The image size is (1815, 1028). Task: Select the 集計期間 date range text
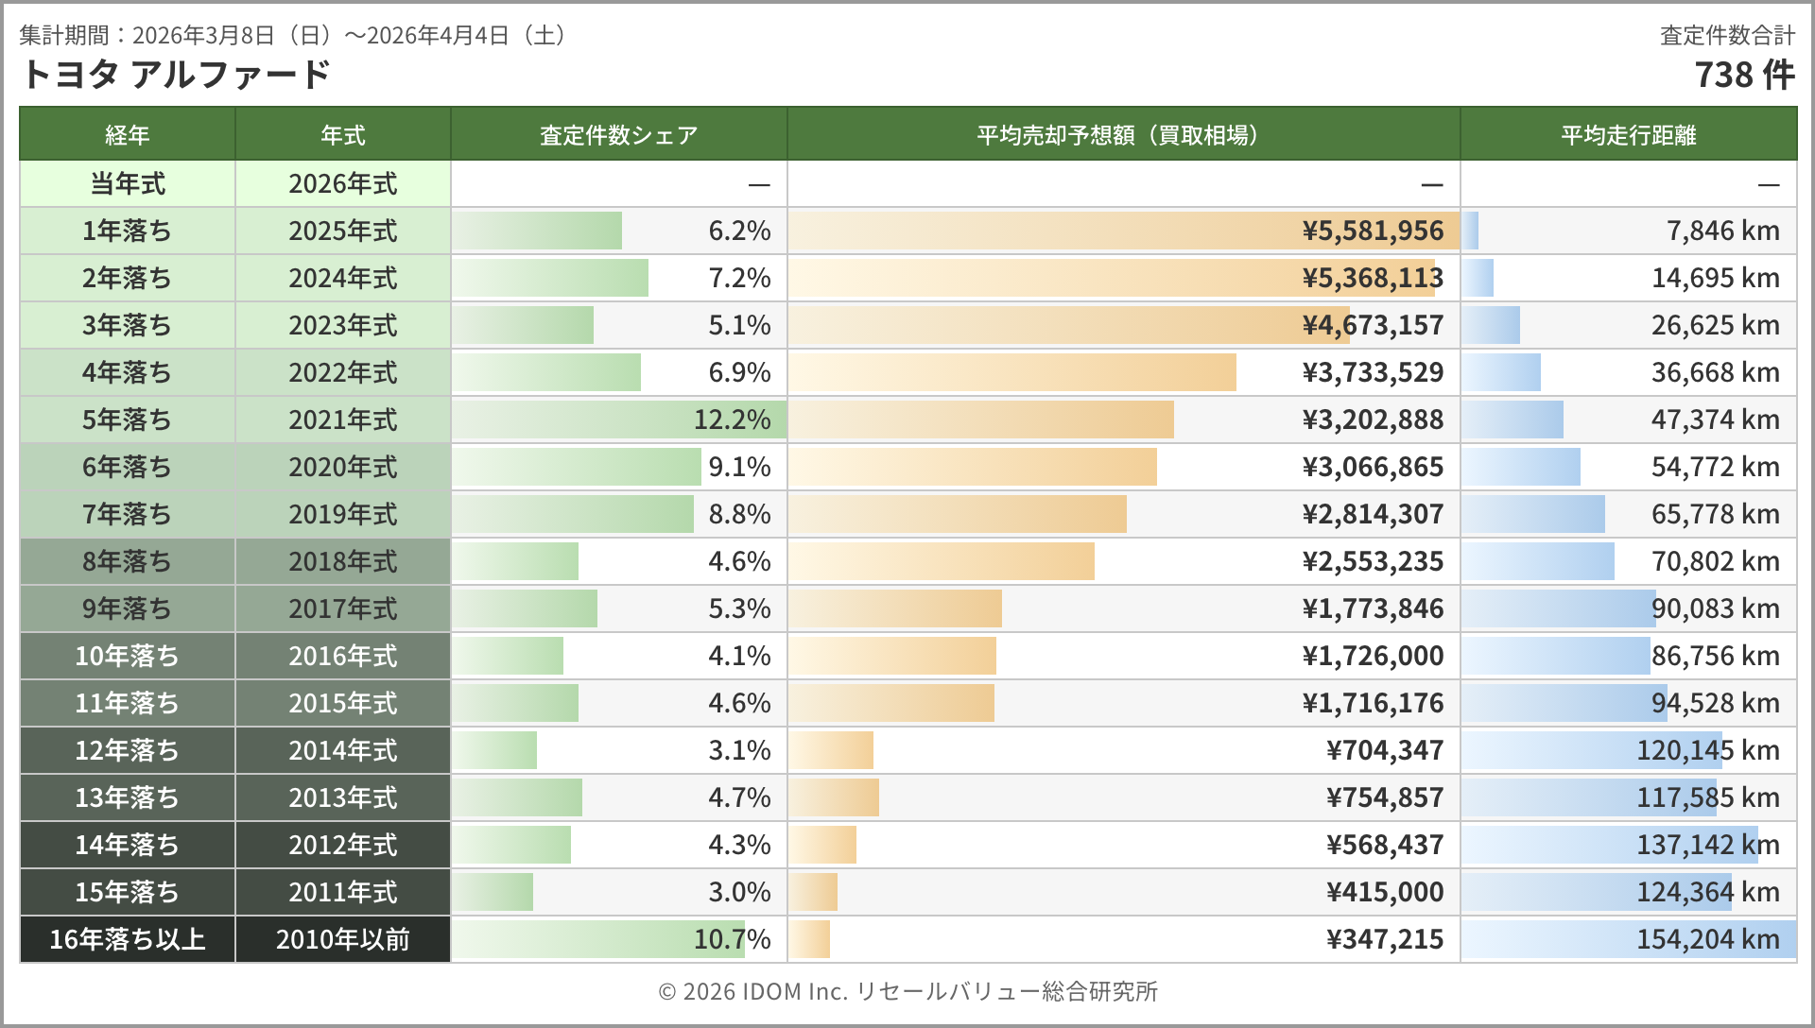[x=295, y=35]
